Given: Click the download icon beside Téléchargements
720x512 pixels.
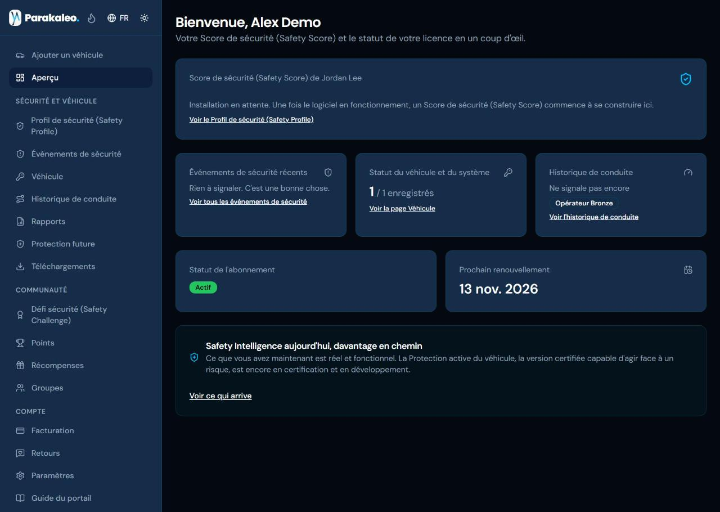Looking at the screenshot, I should pyautogui.click(x=20, y=267).
